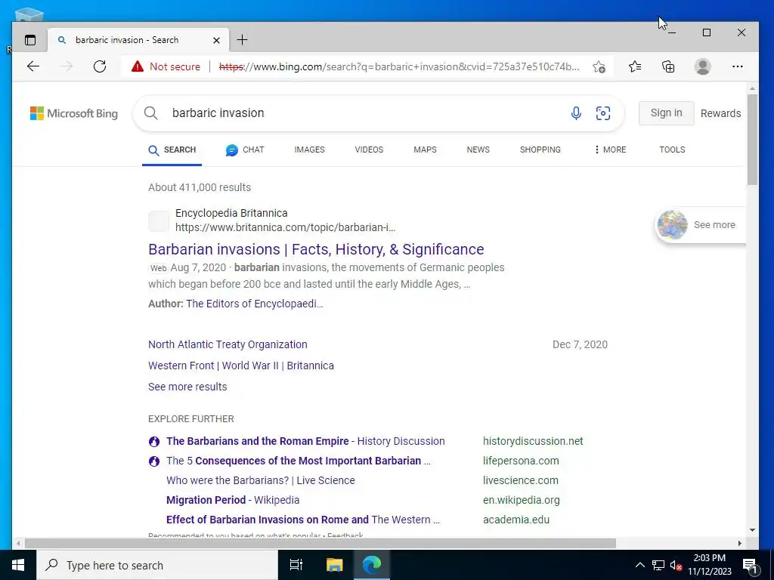
Task: Open Who were the Barbarians Live Science
Action: click(x=261, y=480)
